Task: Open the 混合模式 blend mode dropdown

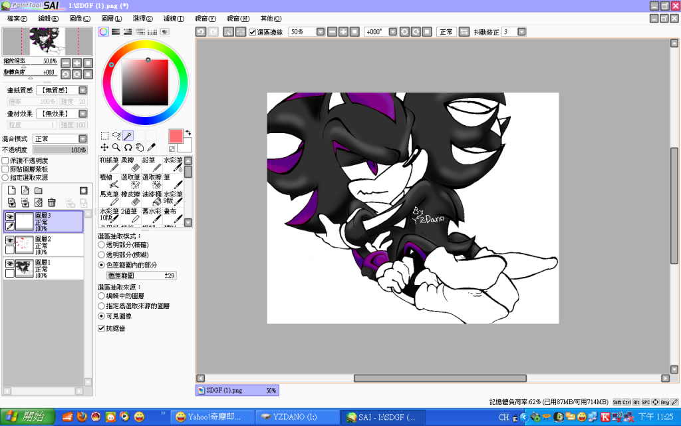Action: (82, 138)
